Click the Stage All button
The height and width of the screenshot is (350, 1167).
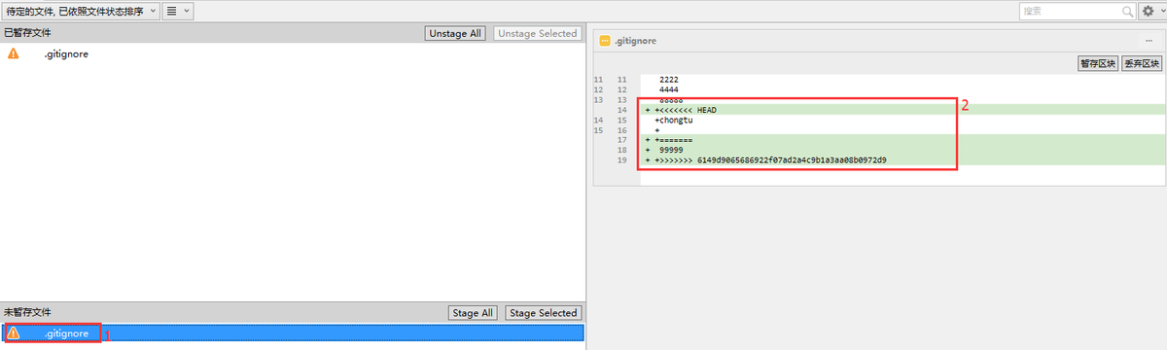(x=473, y=313)
